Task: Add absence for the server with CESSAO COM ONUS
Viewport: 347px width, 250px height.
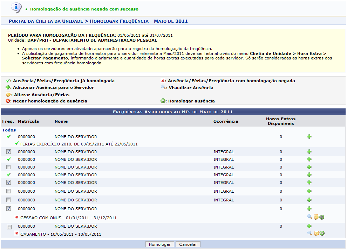Action: point(309,209)
